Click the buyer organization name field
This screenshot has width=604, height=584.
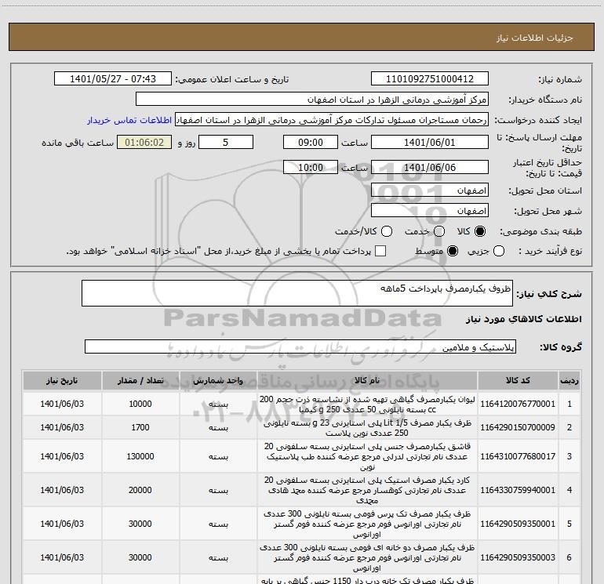(312, 100)
